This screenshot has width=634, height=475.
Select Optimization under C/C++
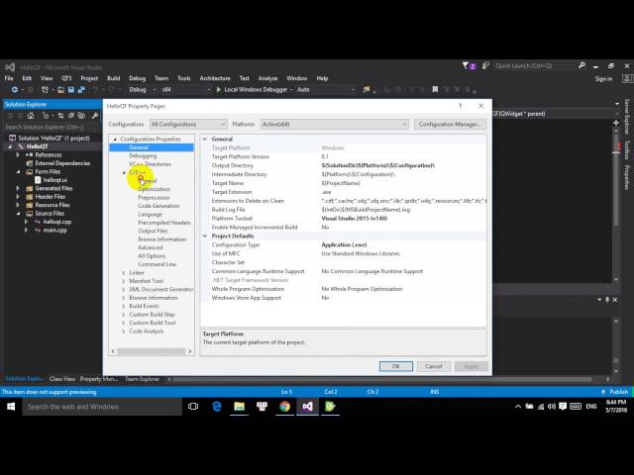tap(154, 189)
